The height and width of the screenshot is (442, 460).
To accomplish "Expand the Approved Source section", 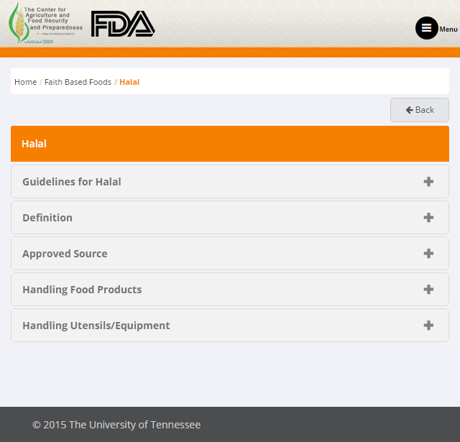I will (65, 254).
